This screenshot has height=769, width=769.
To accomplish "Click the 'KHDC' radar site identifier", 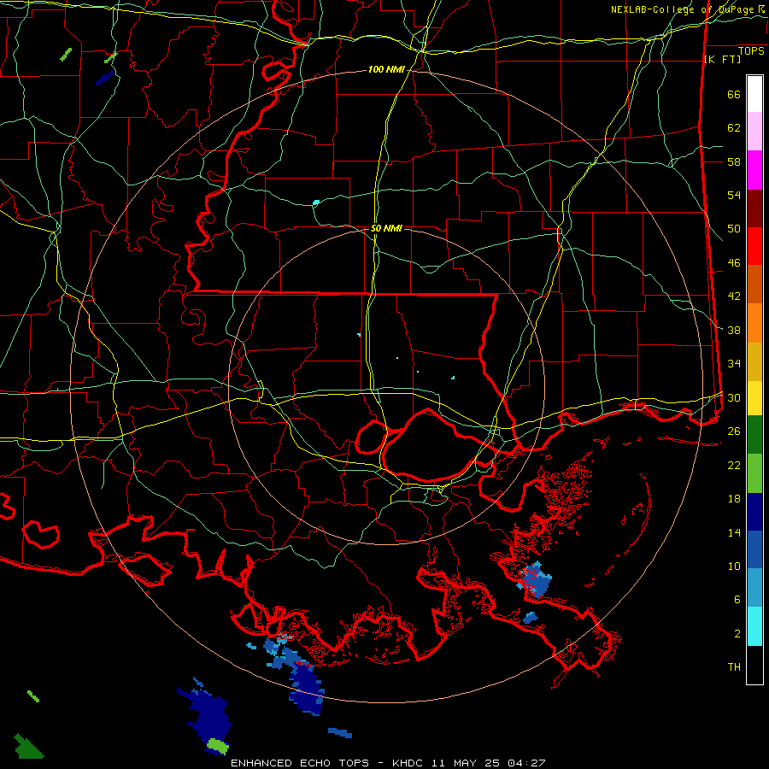I will click(409, 763).
